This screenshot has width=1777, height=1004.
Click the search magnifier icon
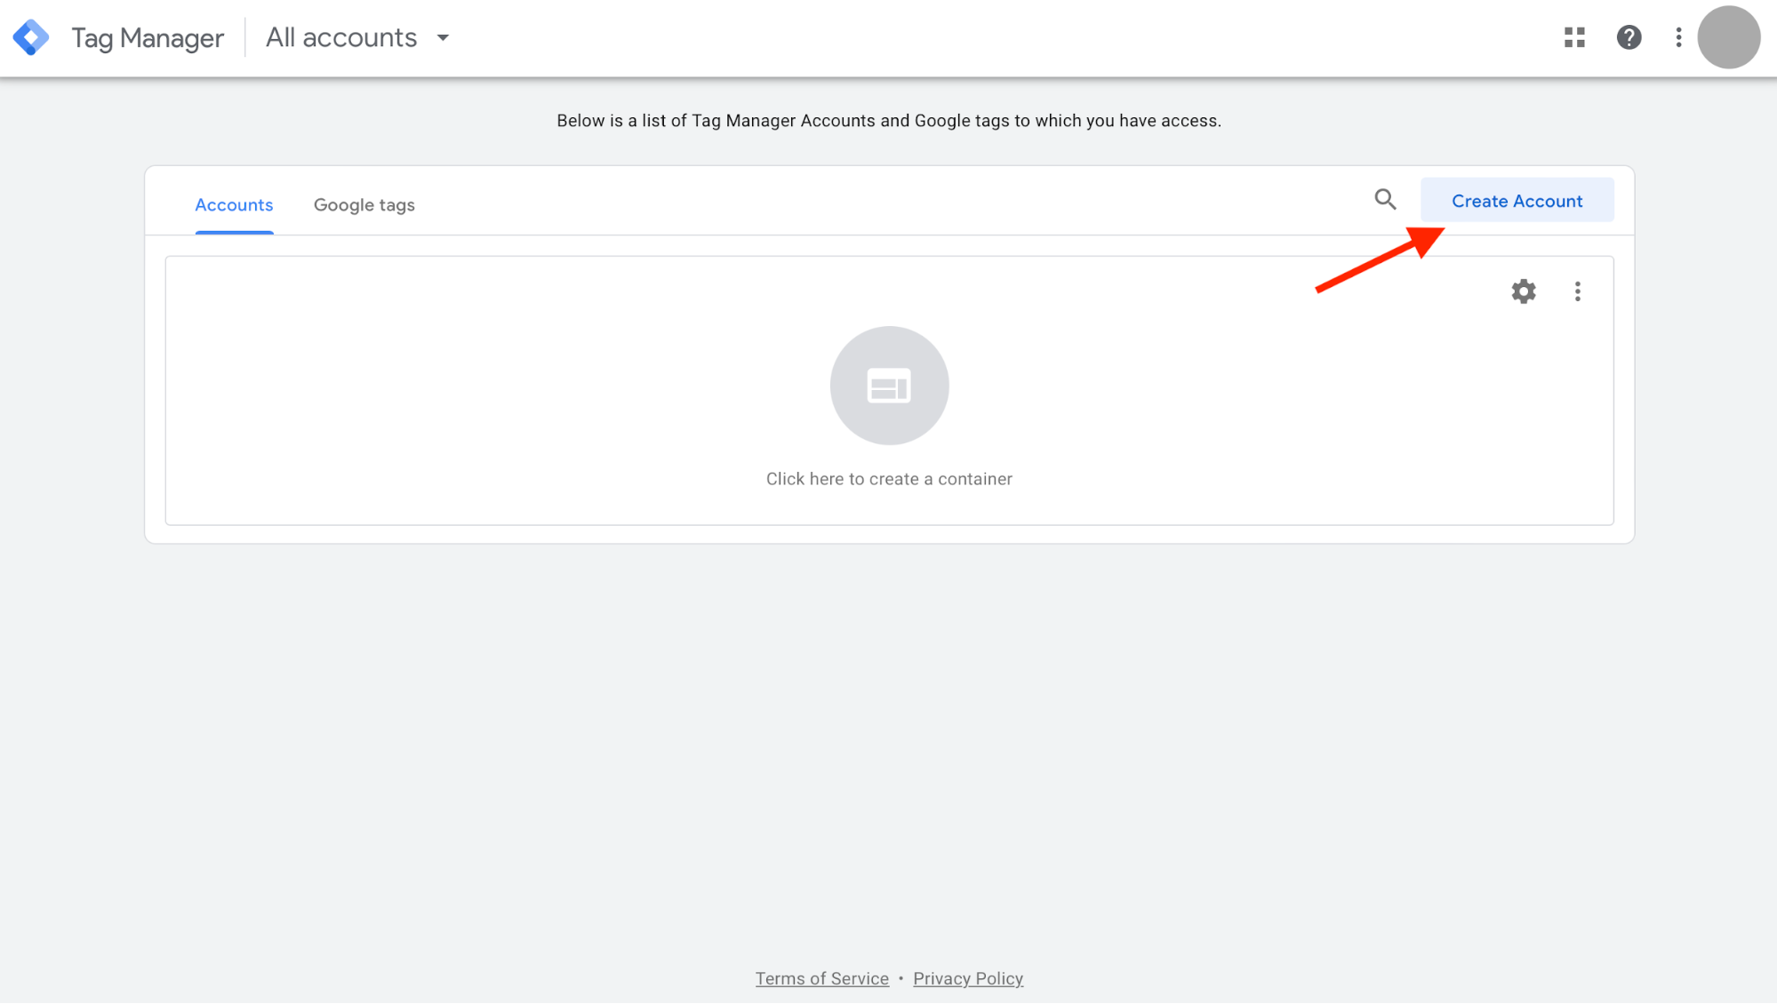(1385, 200)
